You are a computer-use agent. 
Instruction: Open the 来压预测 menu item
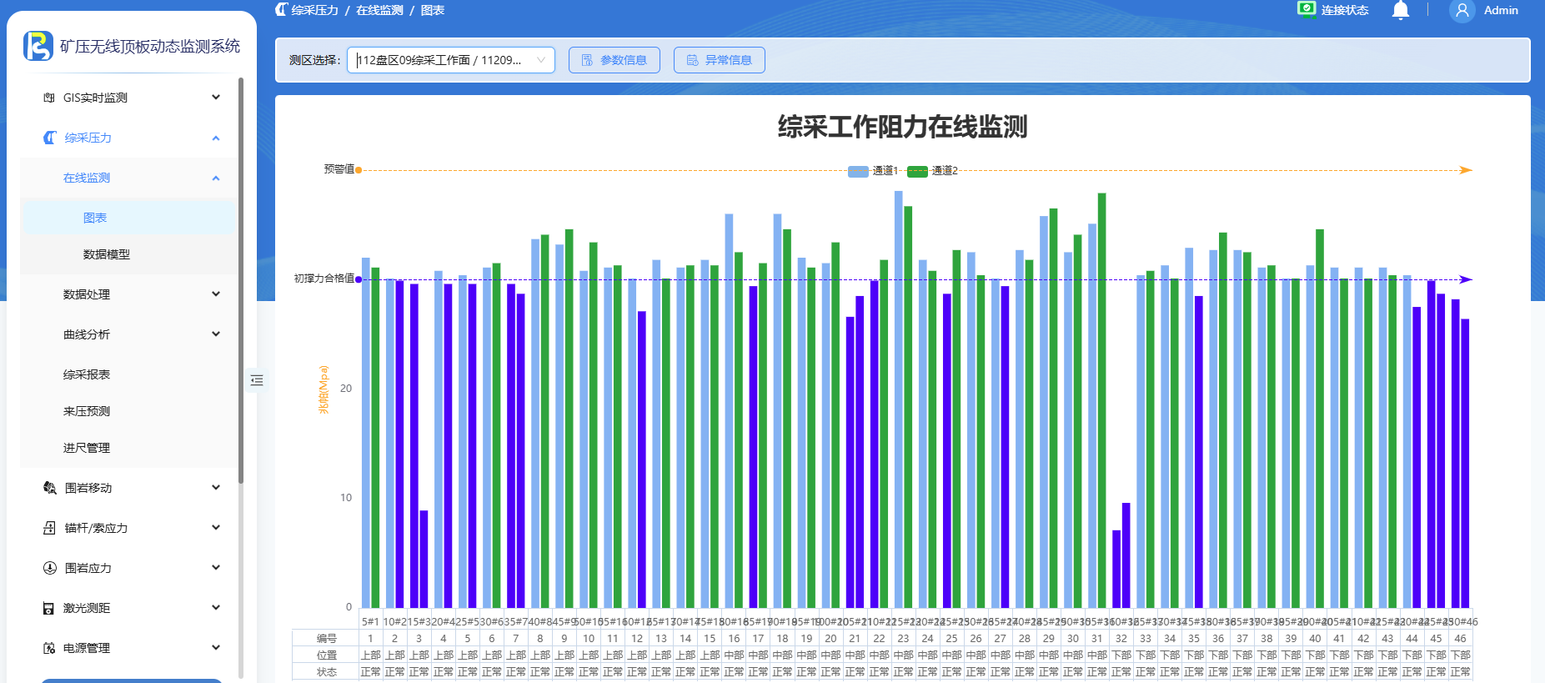(x=87, y=411)
